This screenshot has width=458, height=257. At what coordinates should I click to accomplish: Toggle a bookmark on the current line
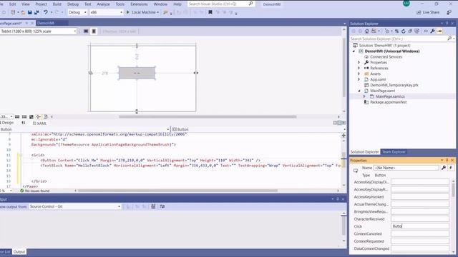click(210, 12)
